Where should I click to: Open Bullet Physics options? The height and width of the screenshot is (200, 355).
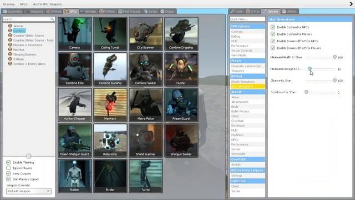247,111
